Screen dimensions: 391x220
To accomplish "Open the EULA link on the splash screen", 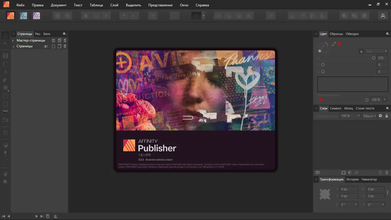I will click(x=141, y=159).
